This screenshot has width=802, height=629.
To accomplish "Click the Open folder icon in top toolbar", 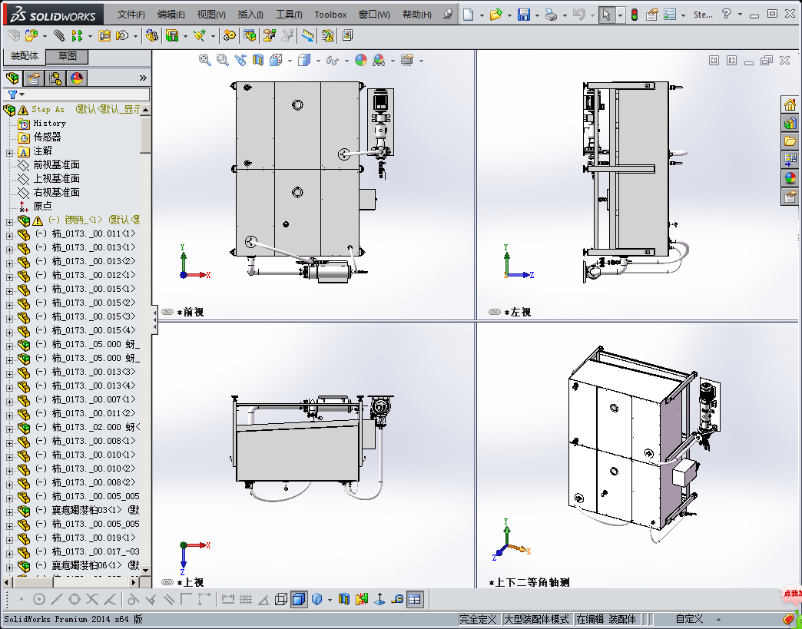I will point(495,15).
